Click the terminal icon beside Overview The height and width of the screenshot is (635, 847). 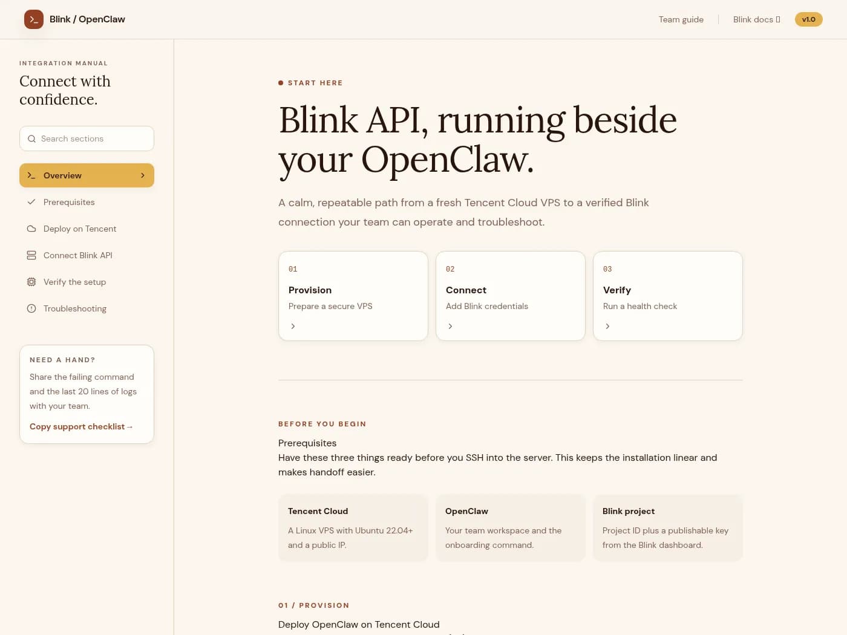click(31, 175)
